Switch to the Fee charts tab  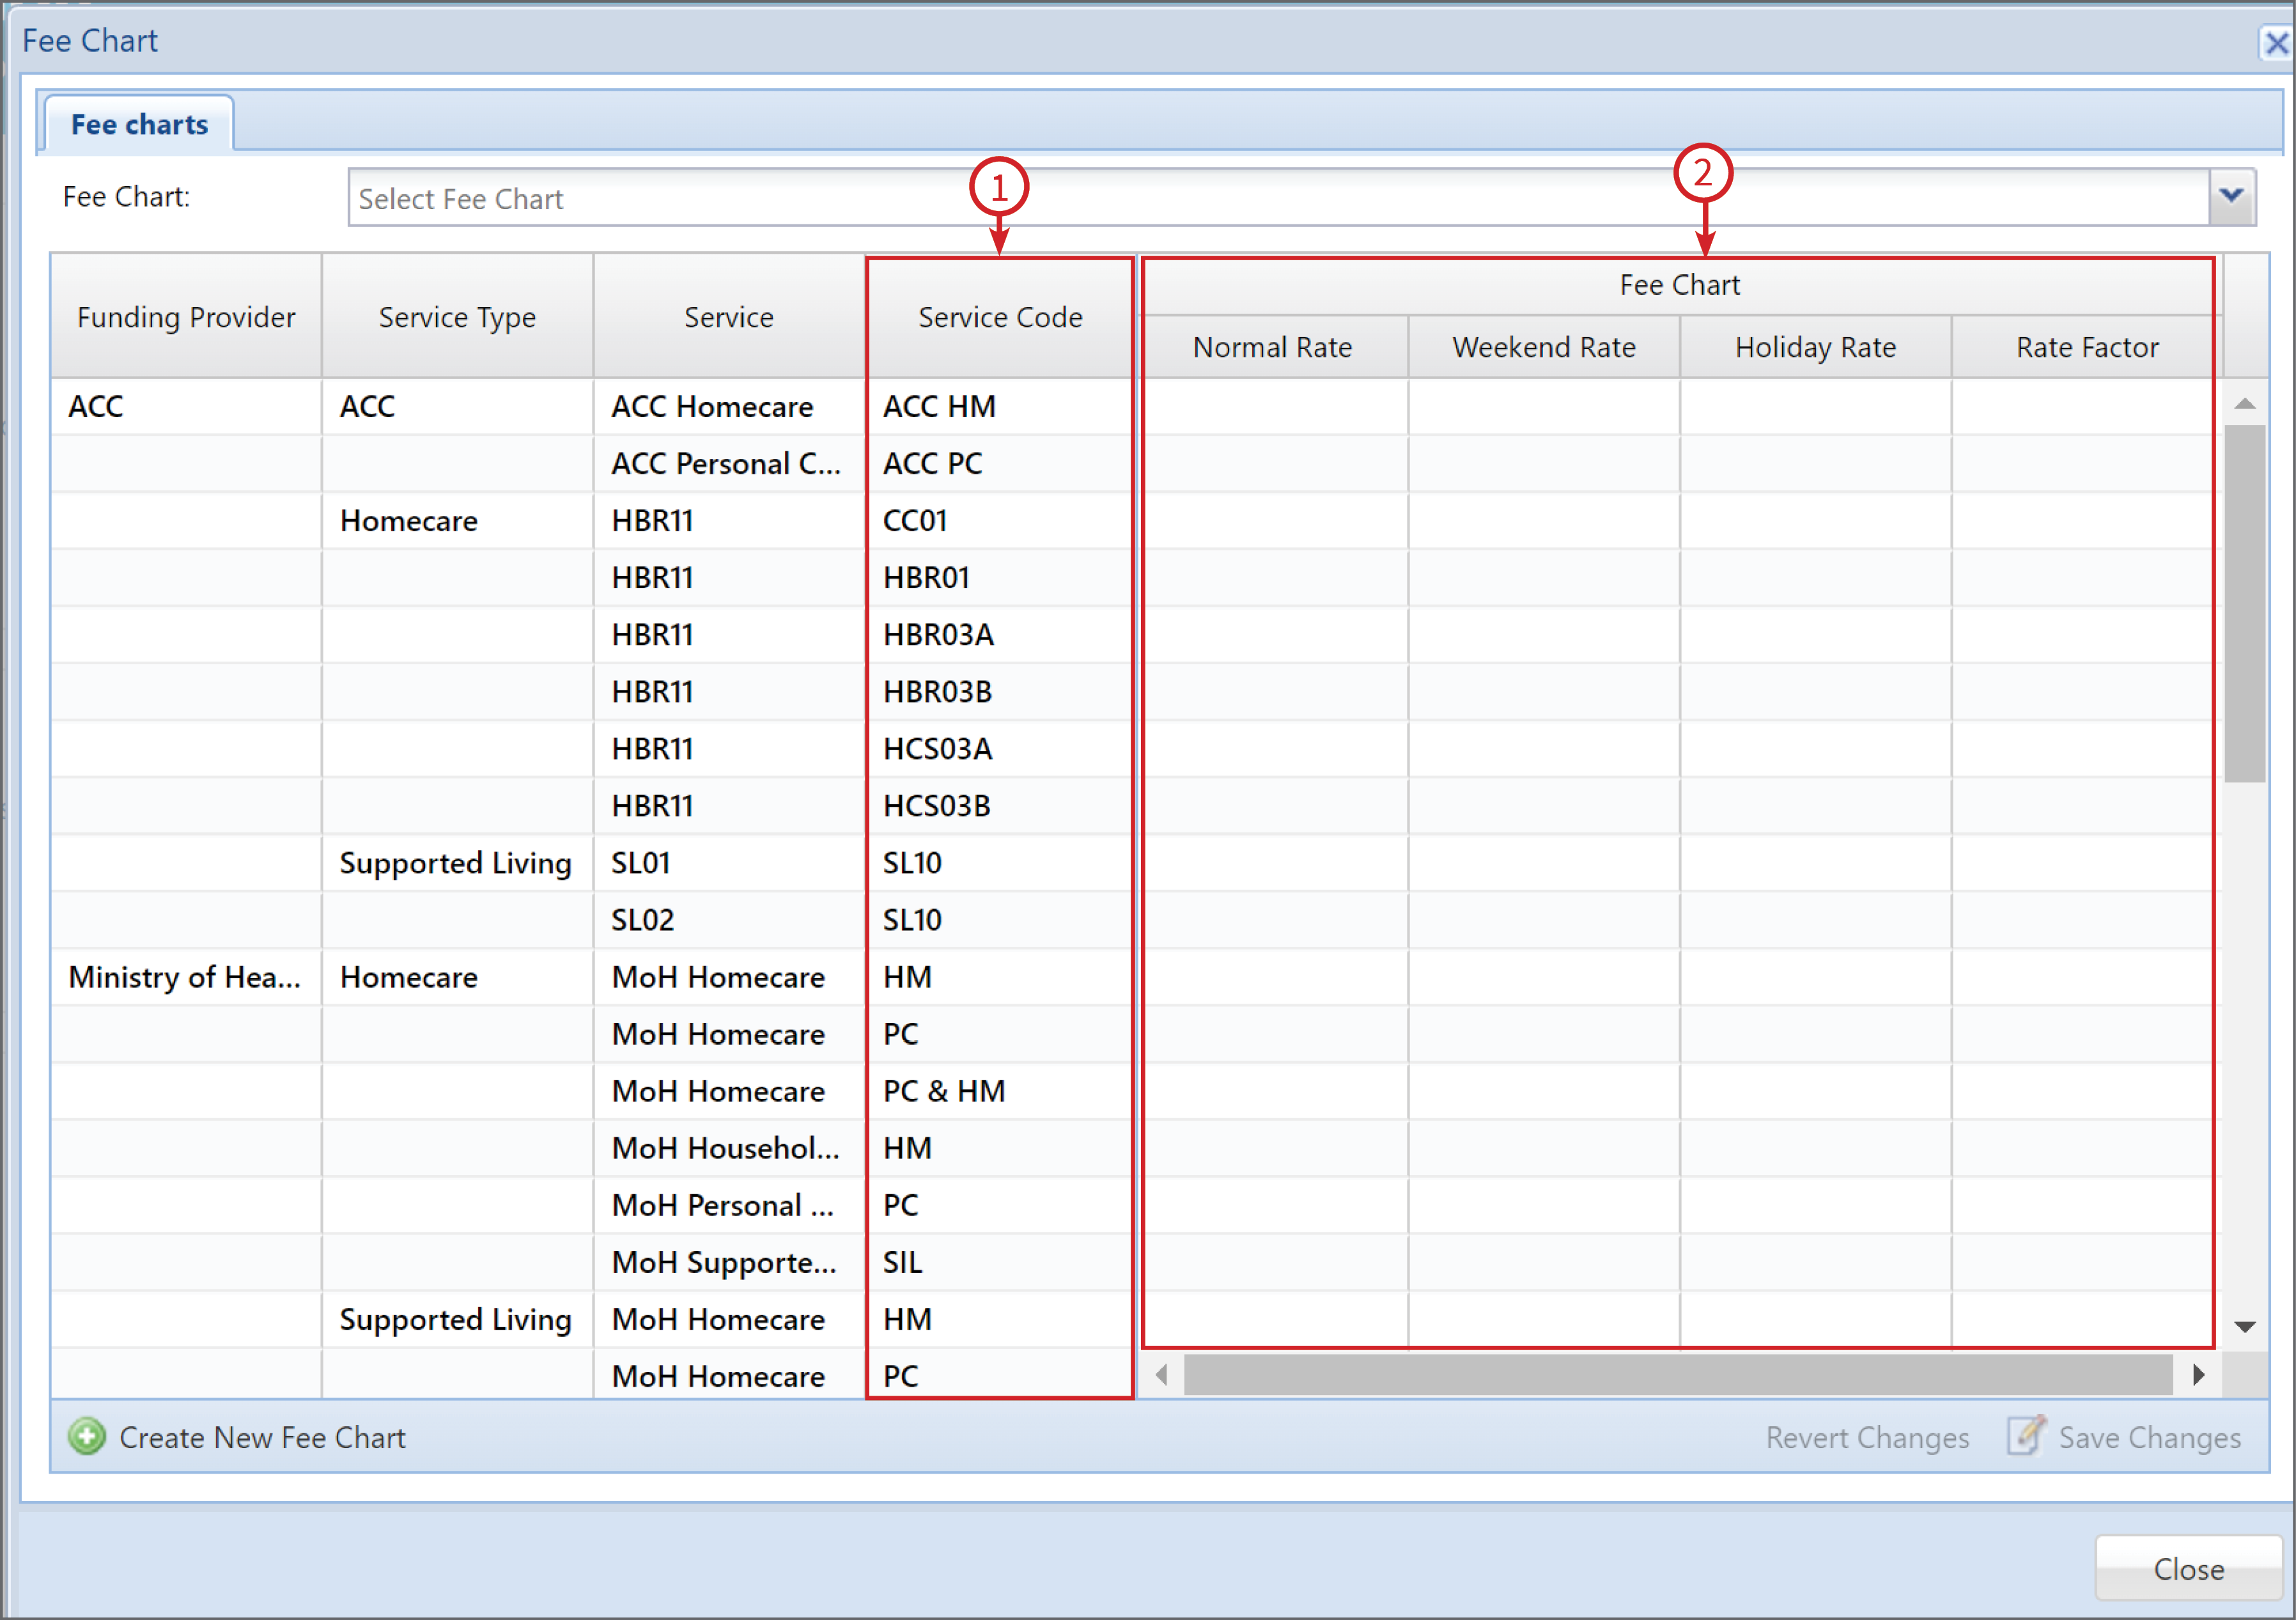pos(139,125)
